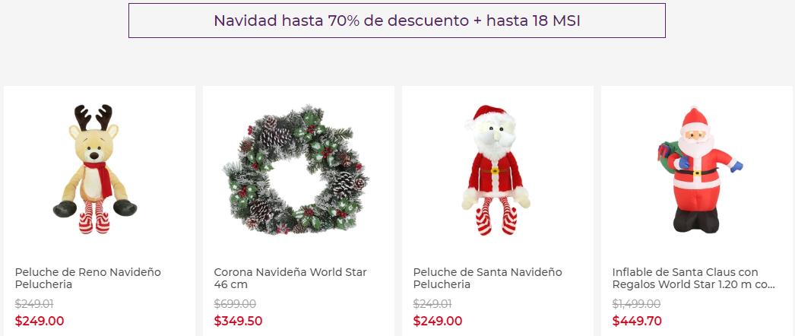Select the $349.50 wreath sale price

click(239, 321)
